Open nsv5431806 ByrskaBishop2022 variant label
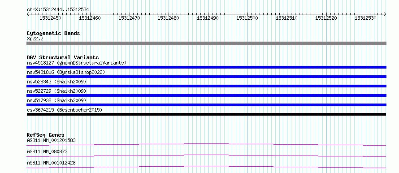This screenshot has height=173, width=399. 66,72
